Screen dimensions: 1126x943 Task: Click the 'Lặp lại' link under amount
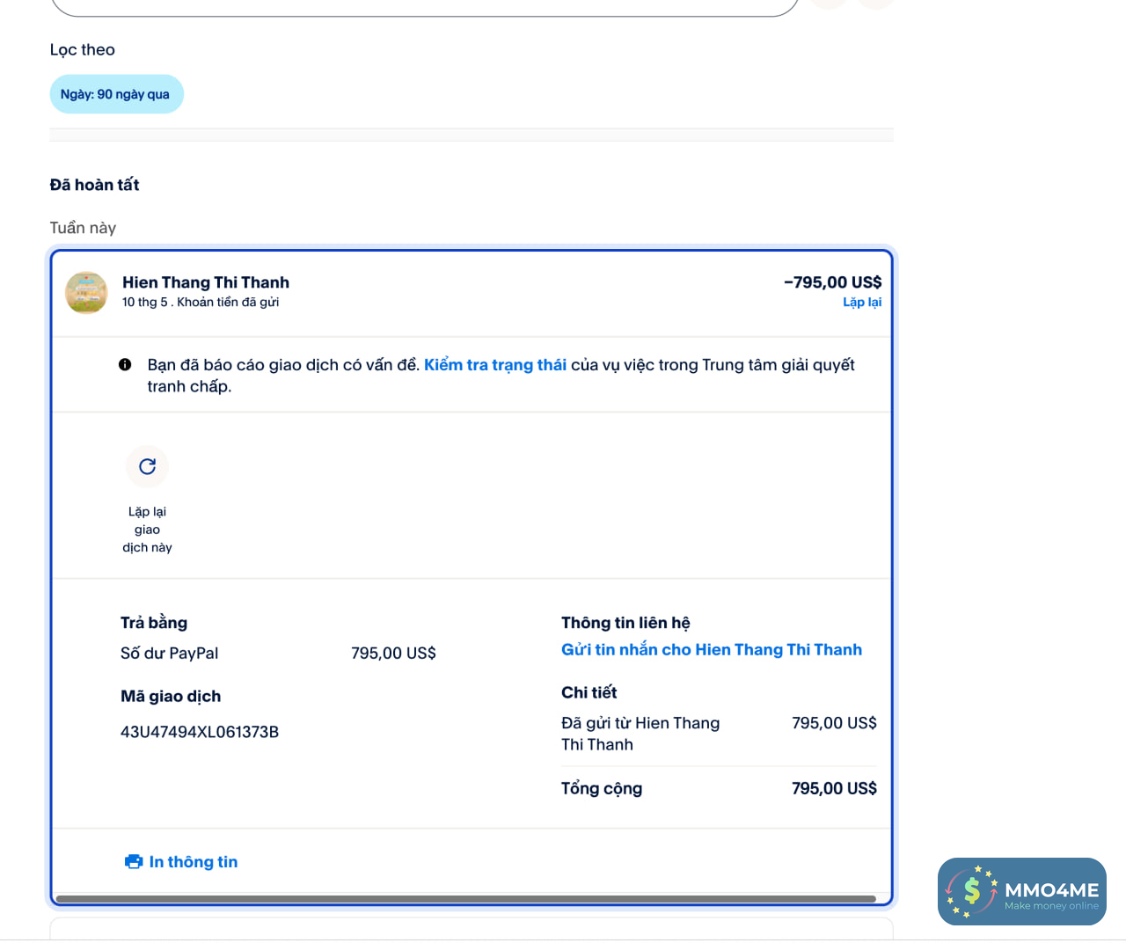pos(862,302)
